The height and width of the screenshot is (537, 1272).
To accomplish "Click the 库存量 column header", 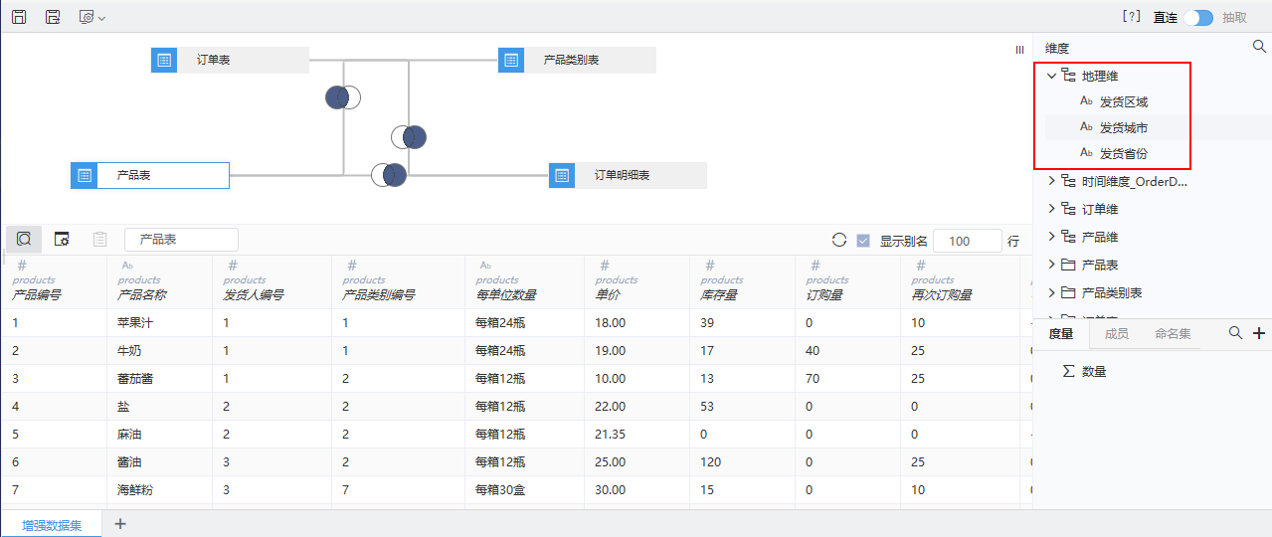I will click(719, 295).
